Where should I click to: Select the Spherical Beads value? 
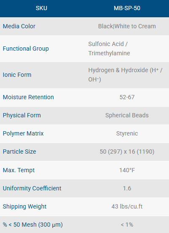[127, 116]
